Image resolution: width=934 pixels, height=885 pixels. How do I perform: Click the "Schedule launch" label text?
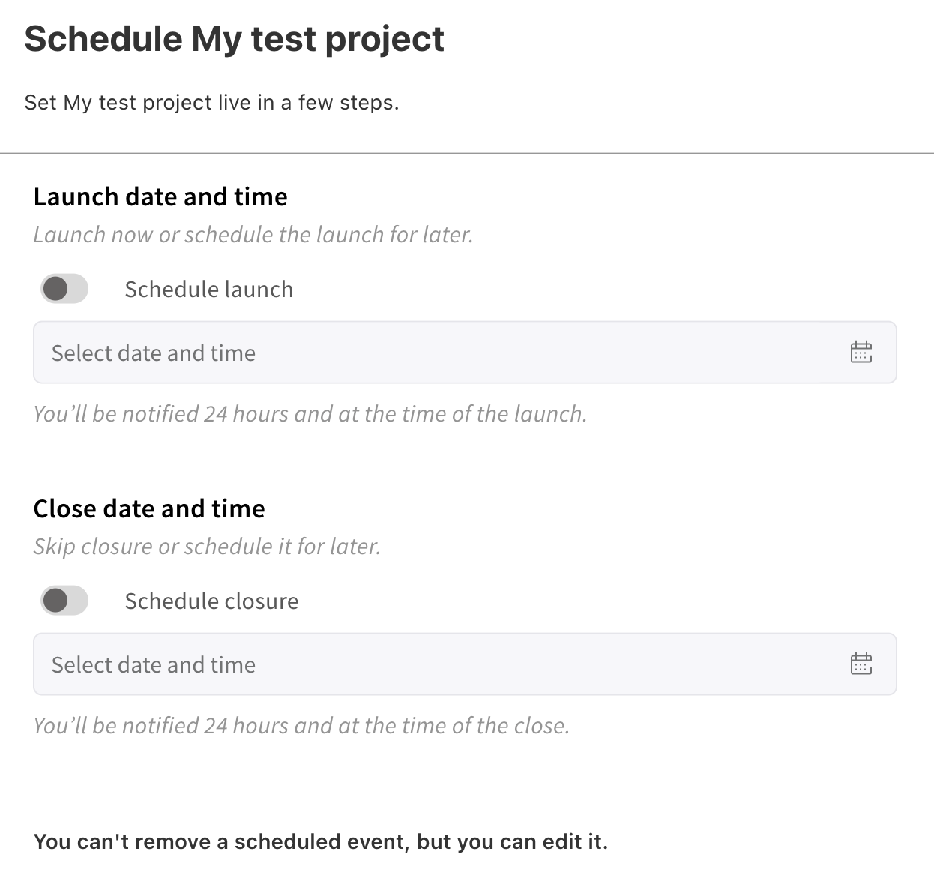pos(208,289)
